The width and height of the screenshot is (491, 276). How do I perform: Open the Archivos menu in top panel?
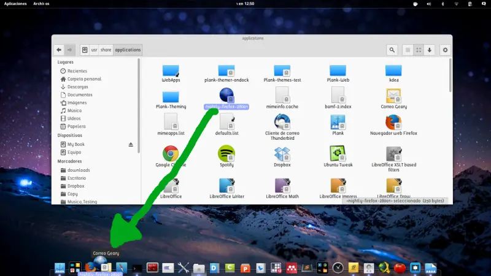(x=41, y=4)
